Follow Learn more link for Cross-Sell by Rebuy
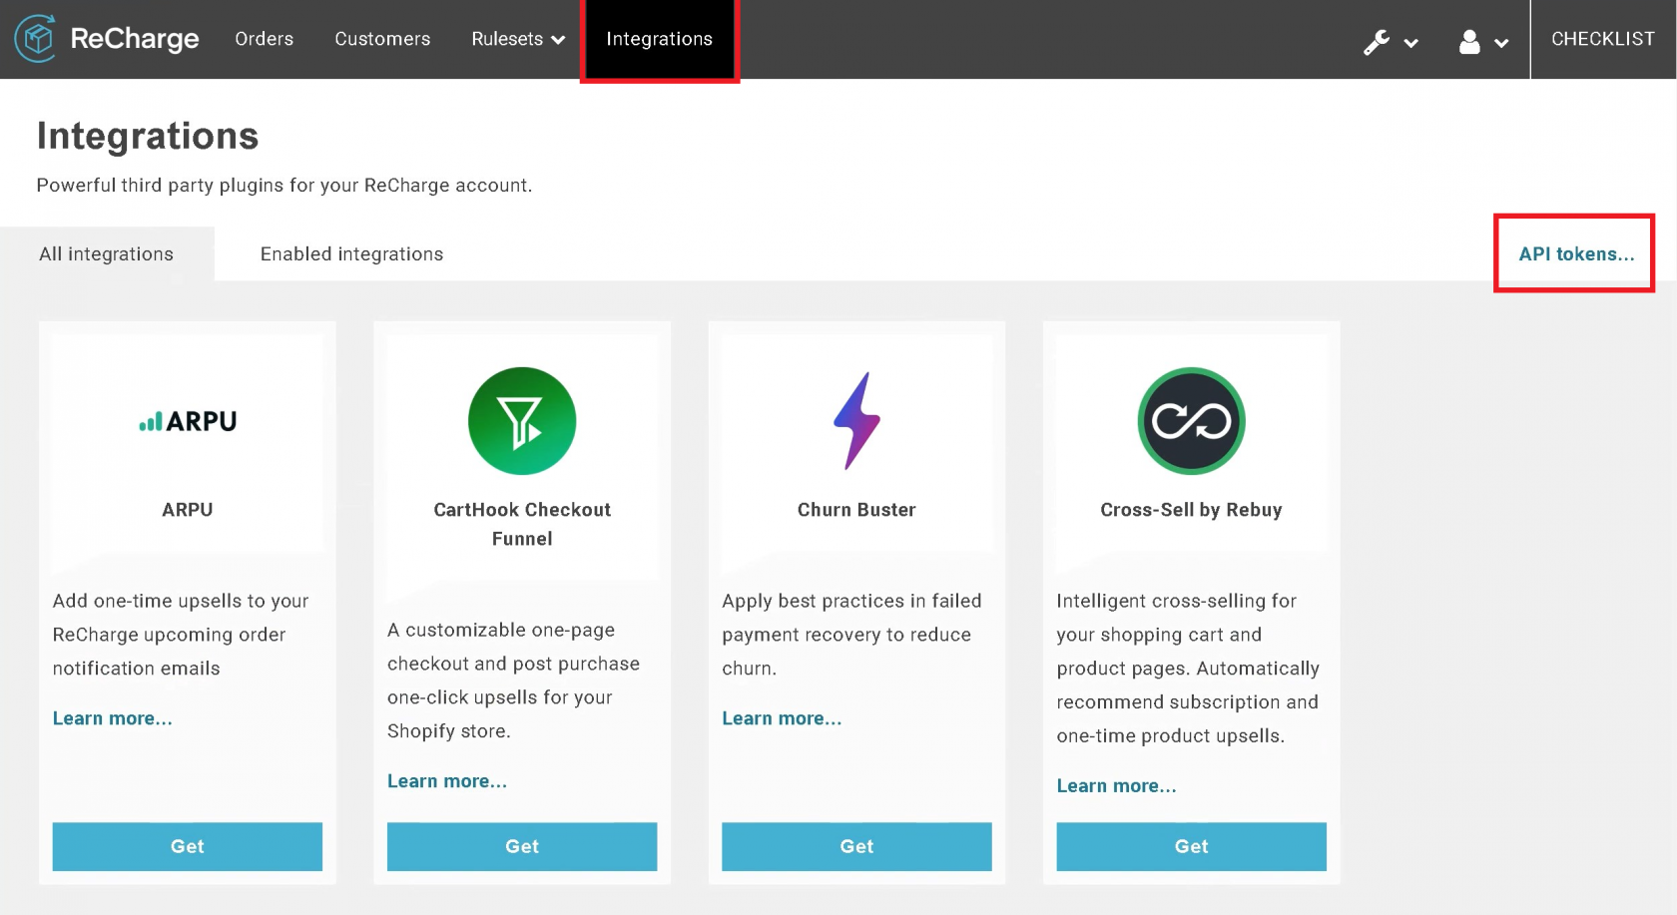Image resolution: width=1677 pixels, height=915 pixels. [1117, 786]
